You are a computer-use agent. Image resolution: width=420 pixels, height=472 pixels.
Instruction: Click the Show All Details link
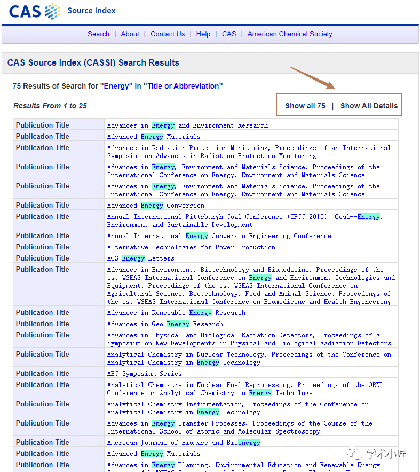369,106
